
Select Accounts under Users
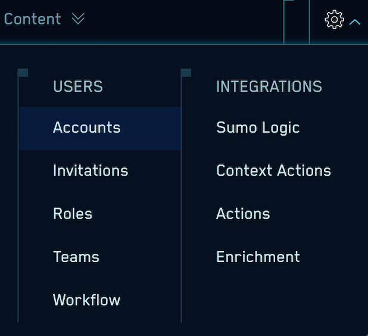point(99,128)
